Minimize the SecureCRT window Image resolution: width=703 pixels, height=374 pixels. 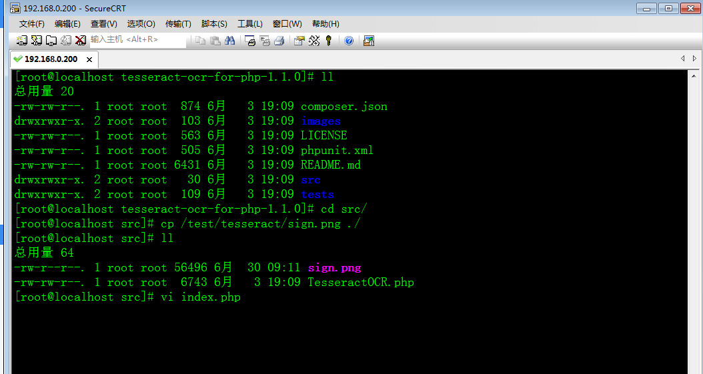click(x=646, y=9)
